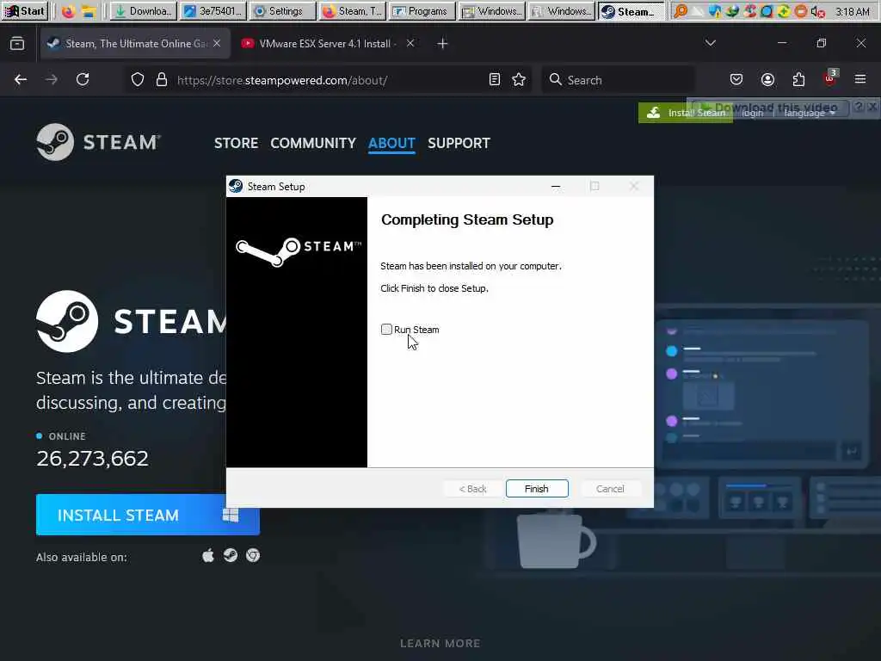Open the language dropdown on Steam site
Screen dimensions: 881x661
click(x=809, y=113)
